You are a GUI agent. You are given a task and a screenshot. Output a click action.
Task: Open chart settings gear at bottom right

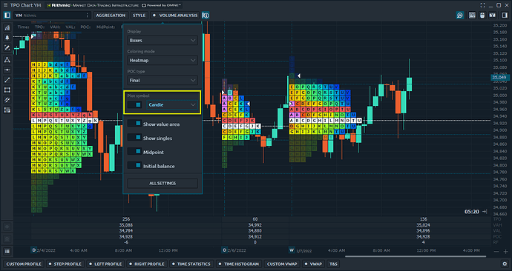pos(505,264)
